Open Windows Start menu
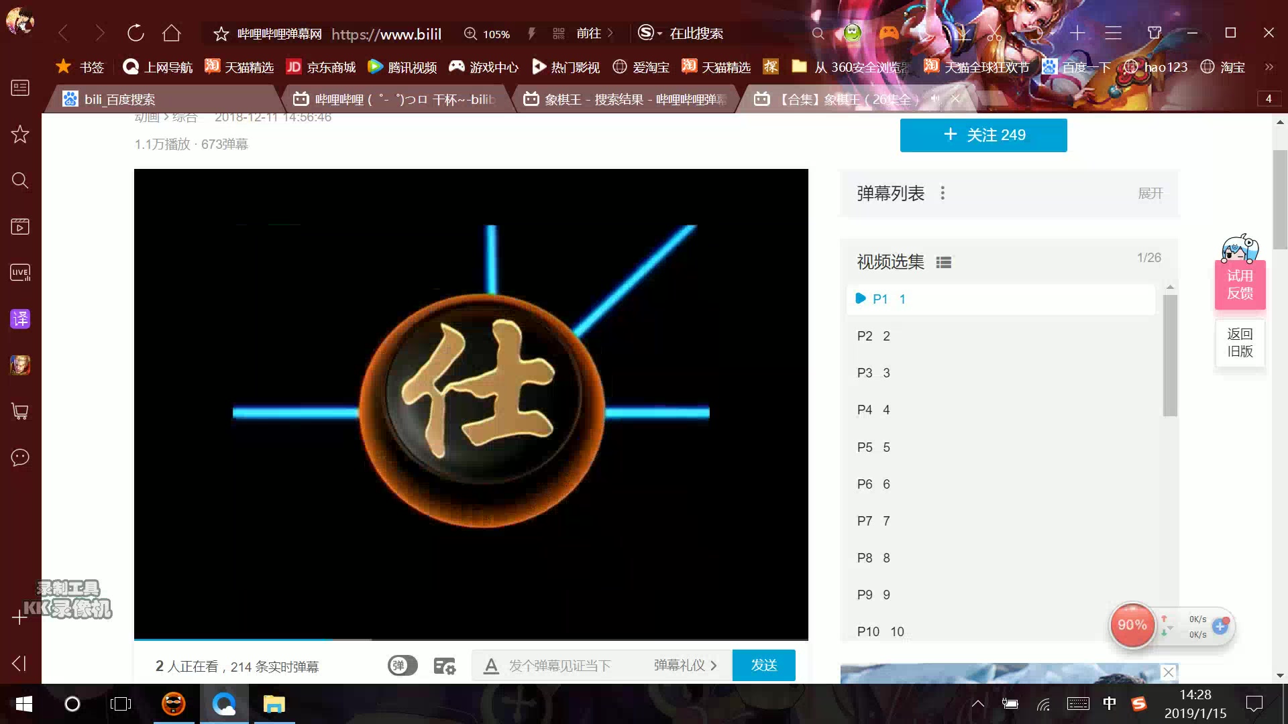Image resolution: width=1288 pixels, height=724 pixels. 23,704
